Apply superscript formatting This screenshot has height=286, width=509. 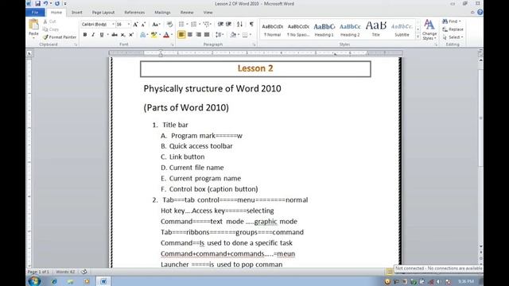(x=130, y=35)
